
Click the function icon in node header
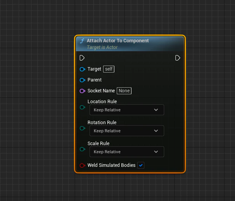tap(82, 41)
